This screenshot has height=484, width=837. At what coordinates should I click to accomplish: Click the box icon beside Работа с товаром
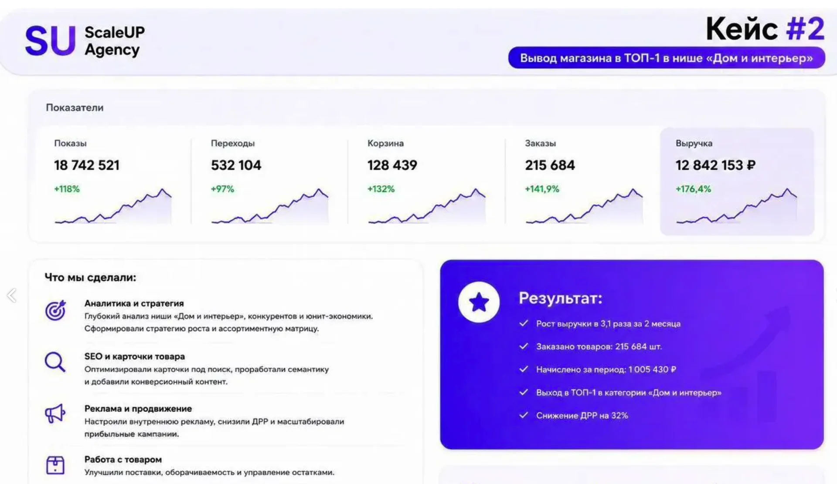[x=55, y=465]
